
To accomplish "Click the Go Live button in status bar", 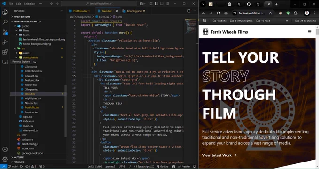I will [163, 166].
